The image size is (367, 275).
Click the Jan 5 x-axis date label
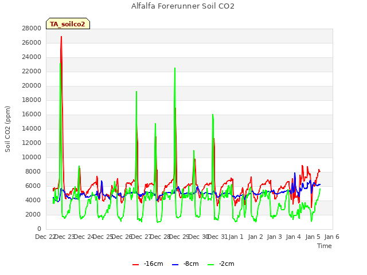(x=313, y=237)
